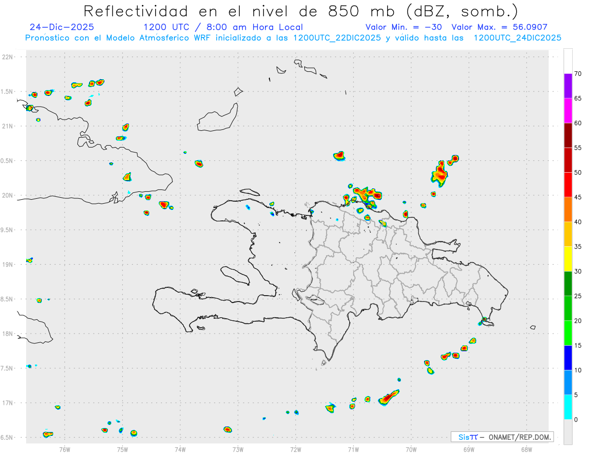Click the 'Valor Min. = -30' text

tap(404, 27)
